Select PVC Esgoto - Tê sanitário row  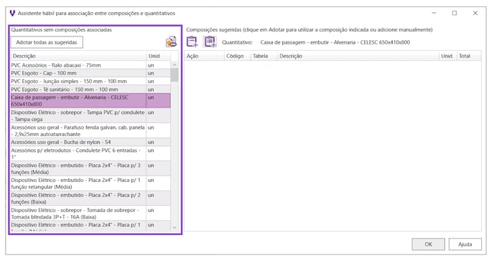tap(90, 90)
